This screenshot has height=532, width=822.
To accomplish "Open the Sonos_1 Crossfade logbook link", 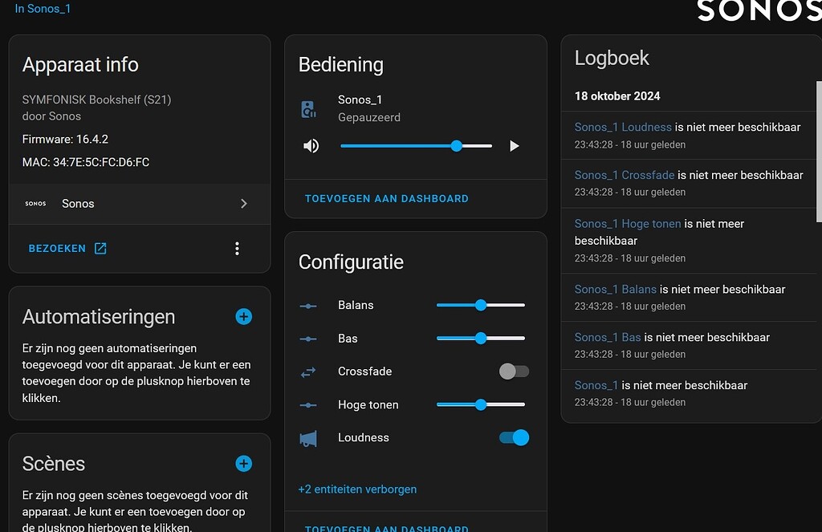I will click(624, 175).
